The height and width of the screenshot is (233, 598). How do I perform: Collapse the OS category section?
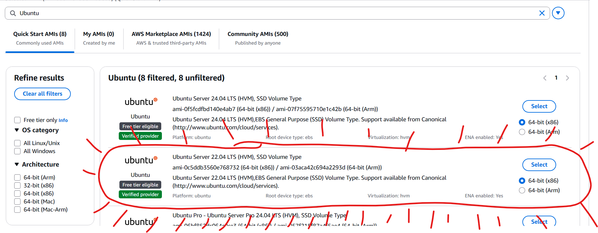[x=17, y=130]
